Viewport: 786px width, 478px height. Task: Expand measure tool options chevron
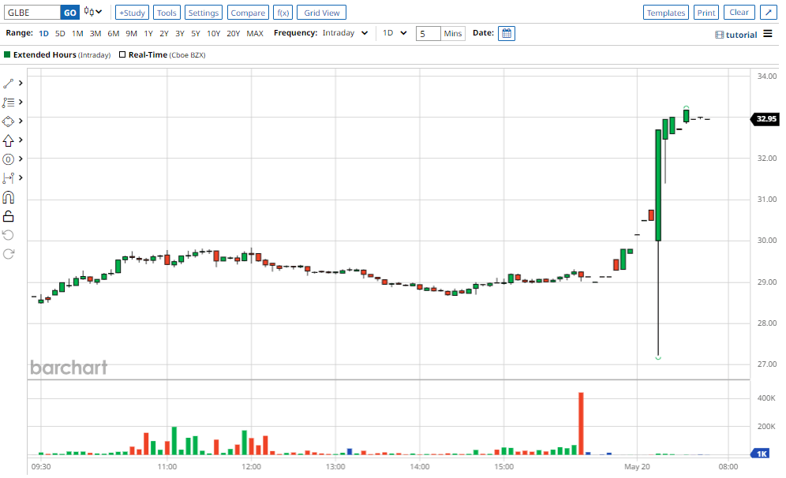coord(21,178)
